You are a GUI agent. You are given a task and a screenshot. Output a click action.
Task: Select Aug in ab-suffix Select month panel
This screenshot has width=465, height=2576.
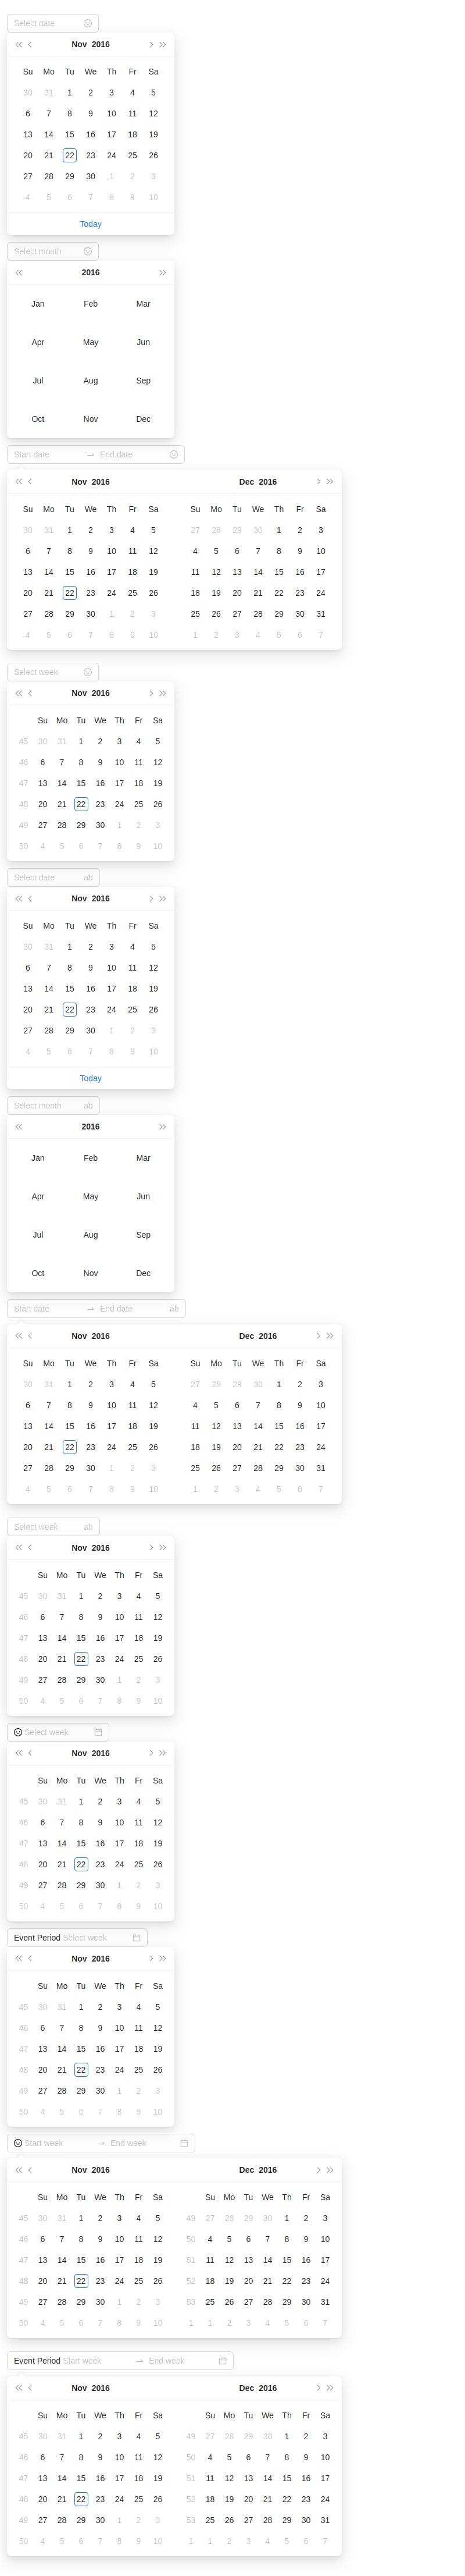[91, 1234]
